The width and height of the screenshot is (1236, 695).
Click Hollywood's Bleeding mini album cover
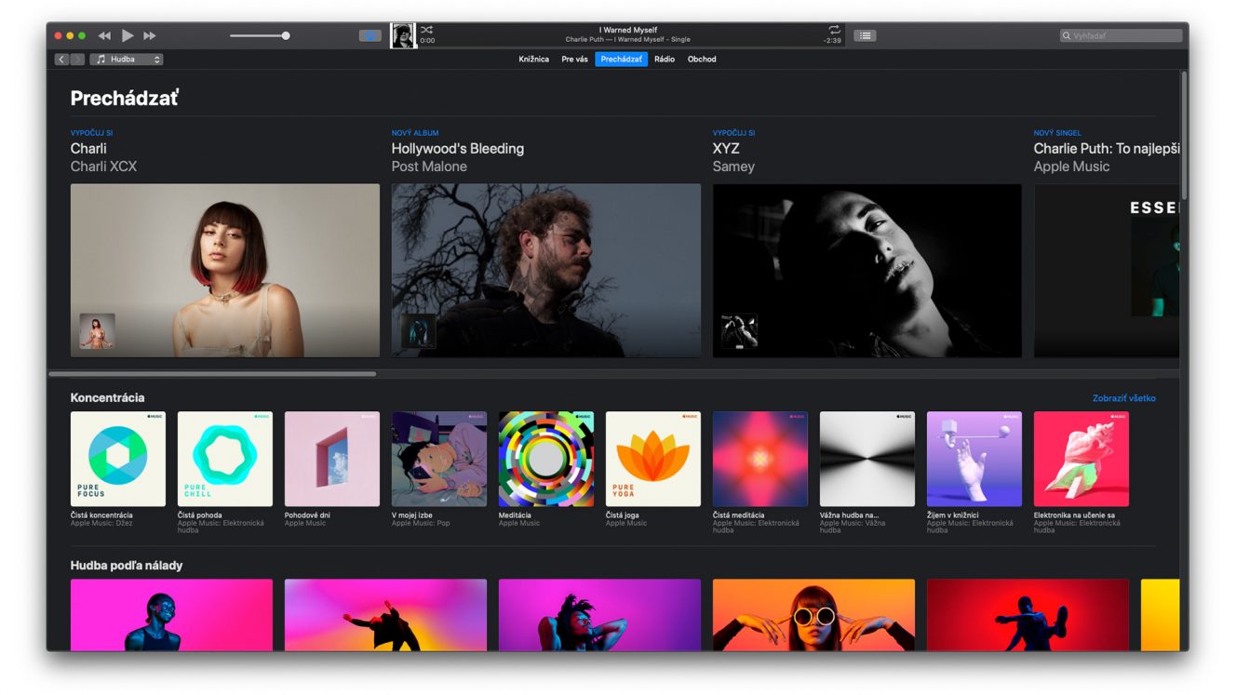419,331
